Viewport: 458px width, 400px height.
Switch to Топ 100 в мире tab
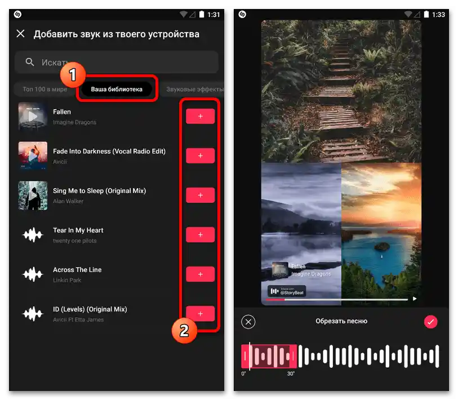(x=45, y=89)
